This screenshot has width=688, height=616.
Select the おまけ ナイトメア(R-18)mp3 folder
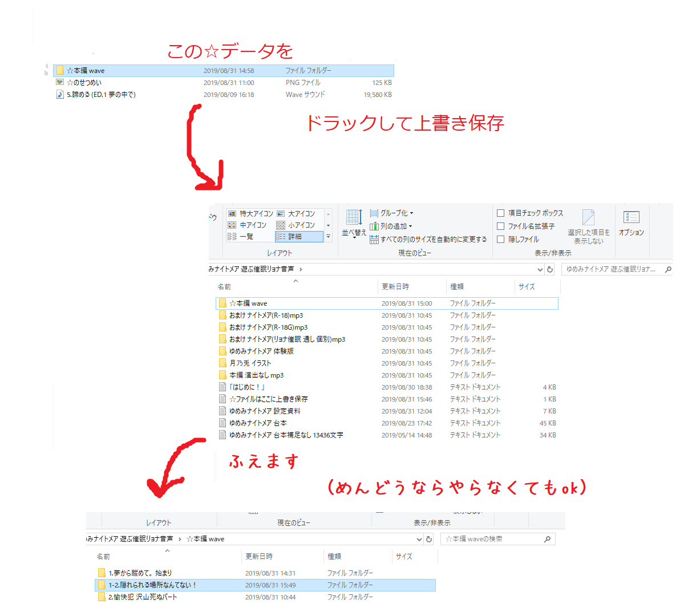click(x=266, y=315)
